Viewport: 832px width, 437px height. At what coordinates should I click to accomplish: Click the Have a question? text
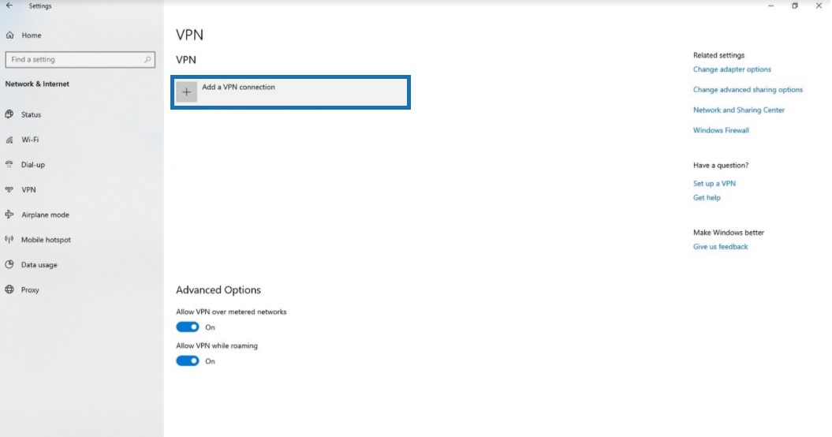[721, 165]
